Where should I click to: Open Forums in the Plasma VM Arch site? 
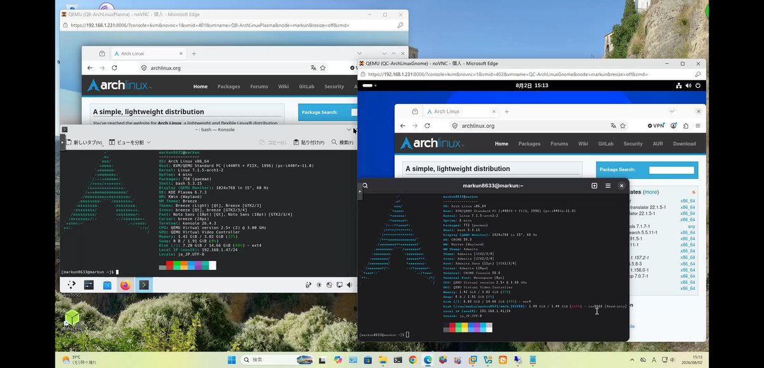(x=259, y=87)
